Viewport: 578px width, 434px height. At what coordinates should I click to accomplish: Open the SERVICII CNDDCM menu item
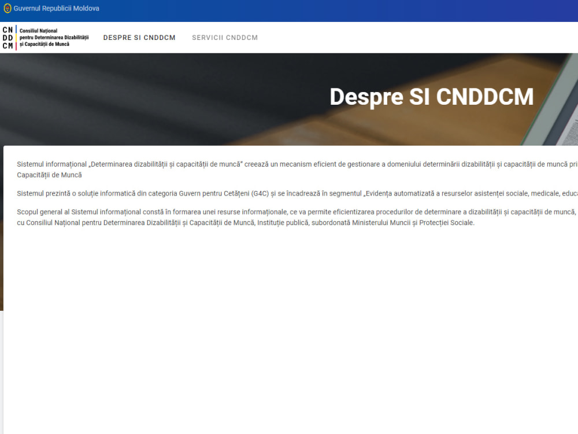[225, 38]
